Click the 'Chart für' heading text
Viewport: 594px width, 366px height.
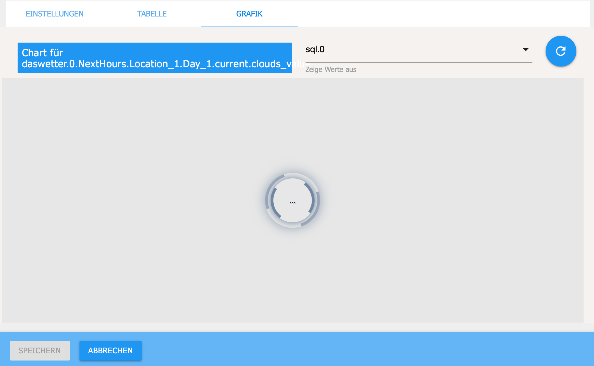click(42, 53)
